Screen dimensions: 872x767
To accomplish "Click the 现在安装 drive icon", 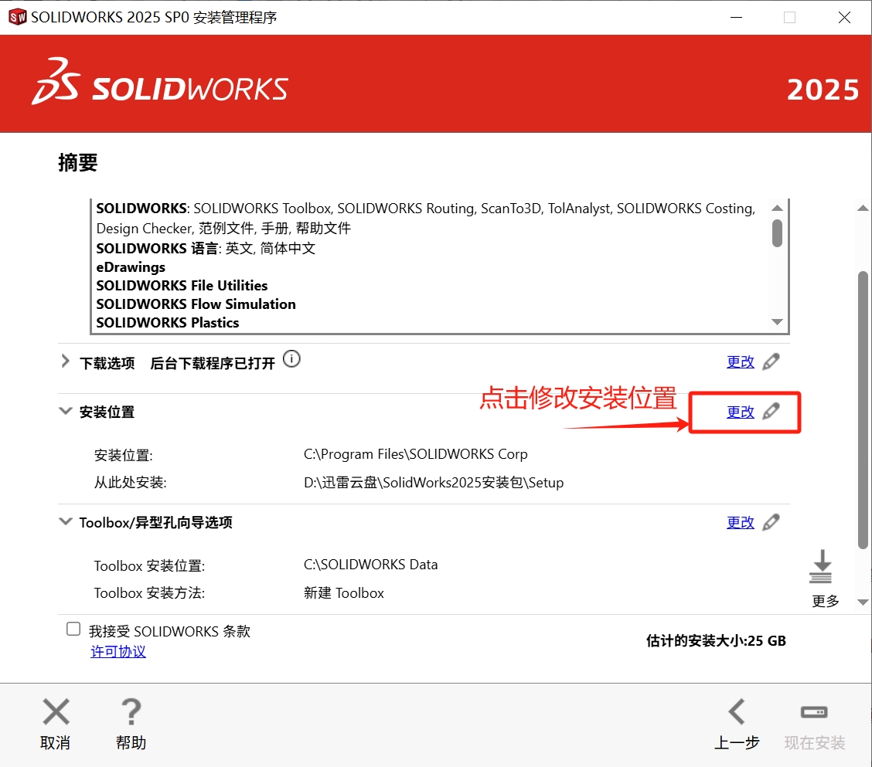I will coord(814,712).
